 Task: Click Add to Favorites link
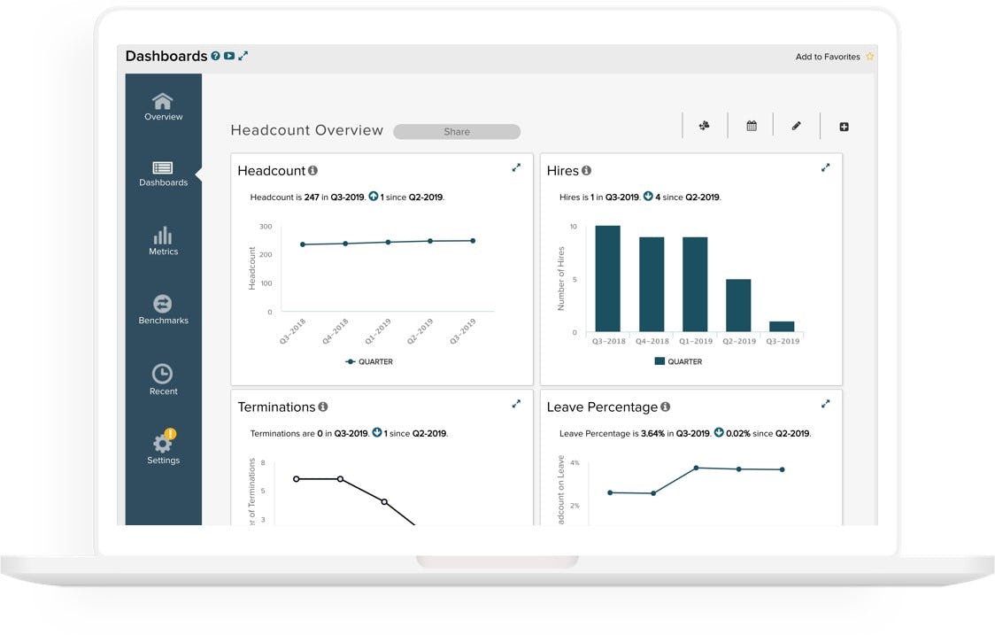click(x=828, y=57)
